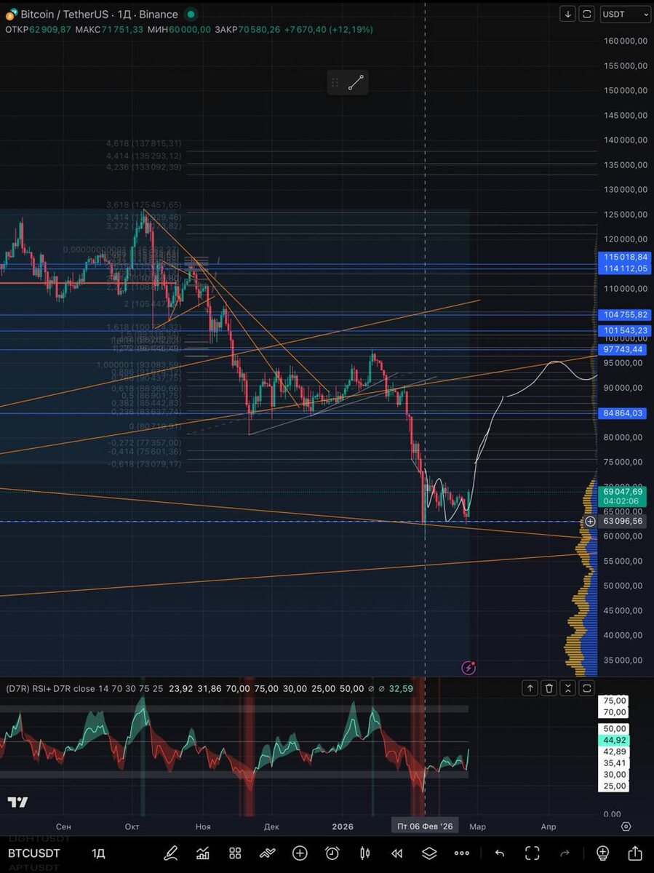The height and width of the screenshot is (873, 654).
Task: Maximize the main chart pane
Action: pos(586,14)
